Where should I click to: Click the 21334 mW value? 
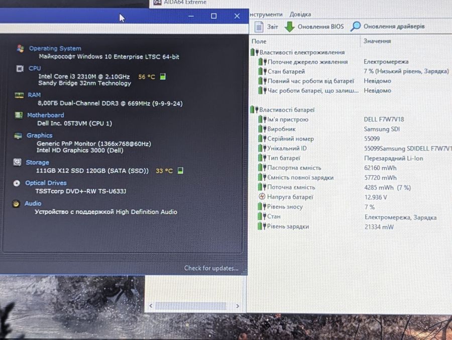click(379, 227)
